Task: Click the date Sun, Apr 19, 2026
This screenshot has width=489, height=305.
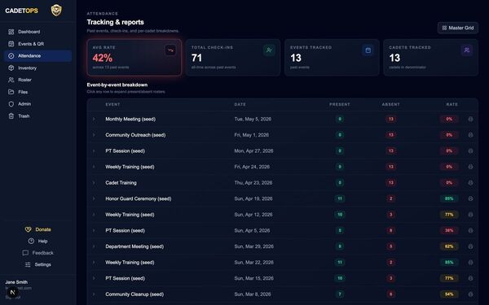Action: [253, 198]
